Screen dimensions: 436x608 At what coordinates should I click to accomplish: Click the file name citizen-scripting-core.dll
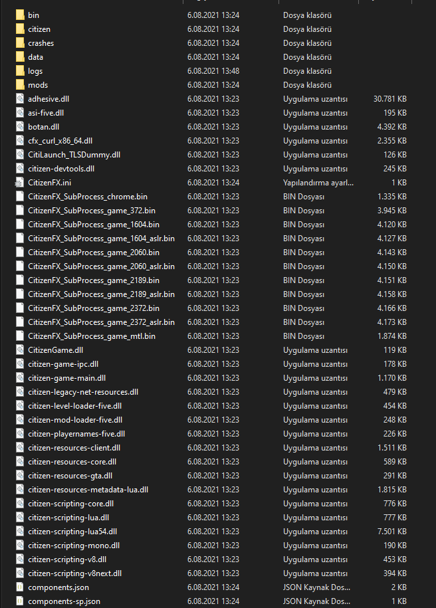click(70, 504)
